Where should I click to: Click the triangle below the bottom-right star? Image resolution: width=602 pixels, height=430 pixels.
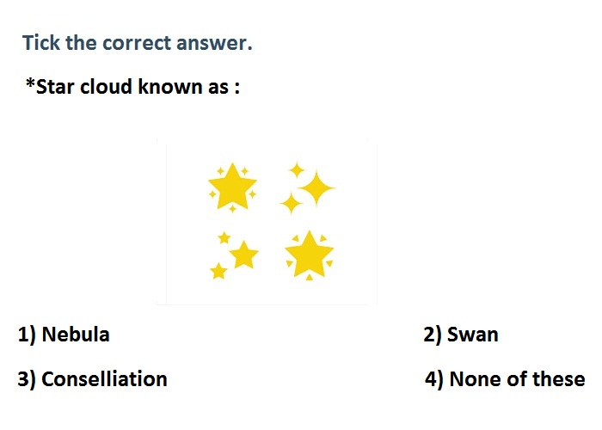coord(309,277)
